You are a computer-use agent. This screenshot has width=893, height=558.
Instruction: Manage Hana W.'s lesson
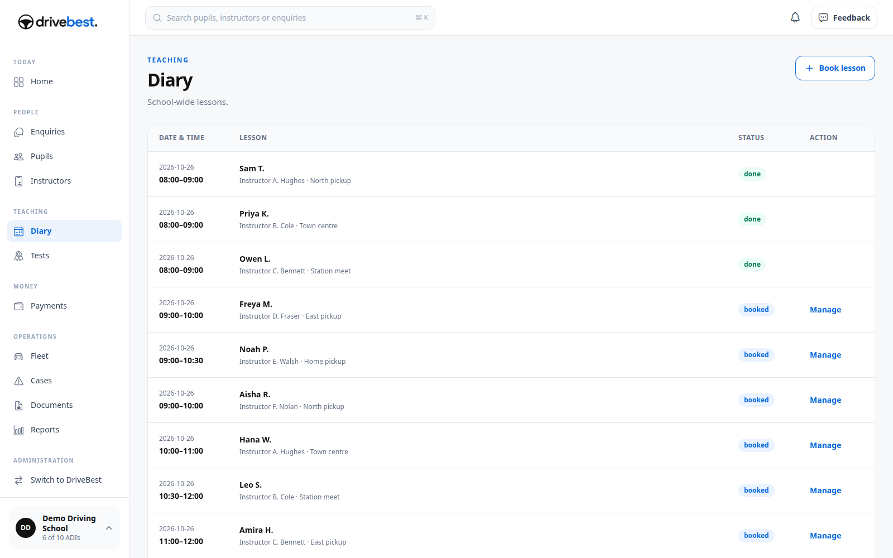(825, 445)
